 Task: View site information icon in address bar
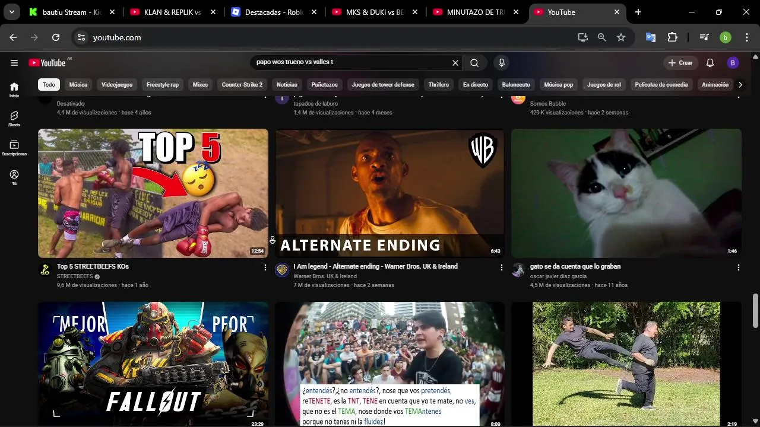[82, 37]
